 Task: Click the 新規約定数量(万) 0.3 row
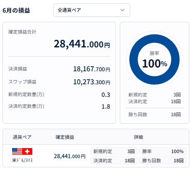tap(59, 95)
